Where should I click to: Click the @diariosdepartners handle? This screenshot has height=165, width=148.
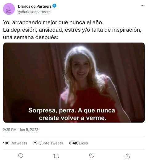[34, 12]
